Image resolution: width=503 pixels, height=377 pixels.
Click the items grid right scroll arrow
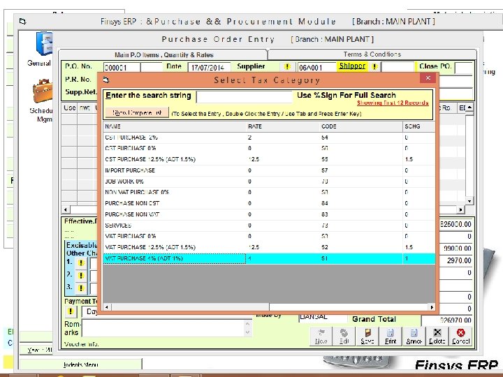[x=460, y=209]
